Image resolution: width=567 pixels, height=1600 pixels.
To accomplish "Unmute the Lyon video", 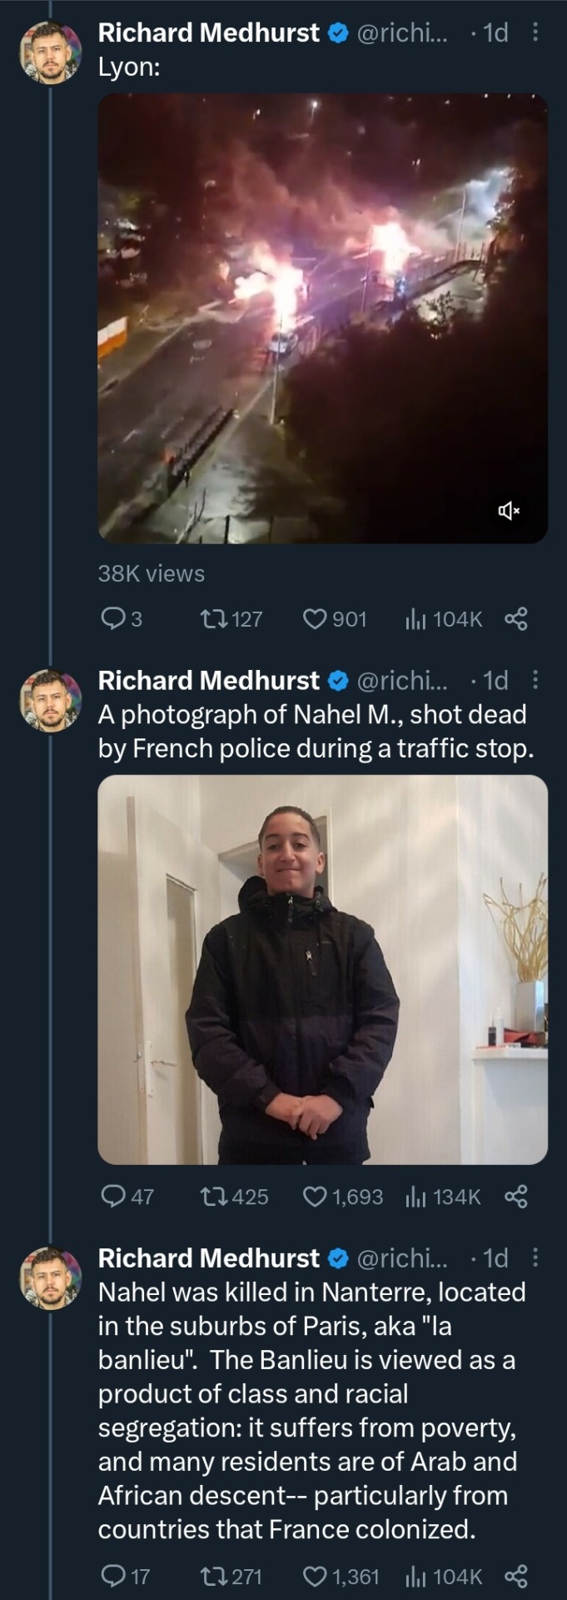I will pyautogui.click(x=508, y=510).
